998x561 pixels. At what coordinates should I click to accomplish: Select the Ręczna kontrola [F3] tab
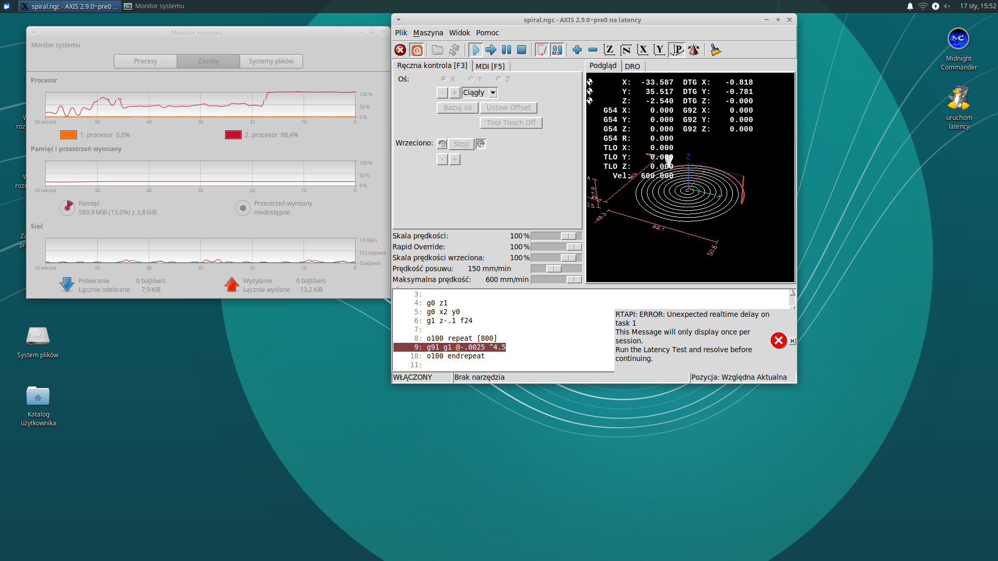point(432,65)
